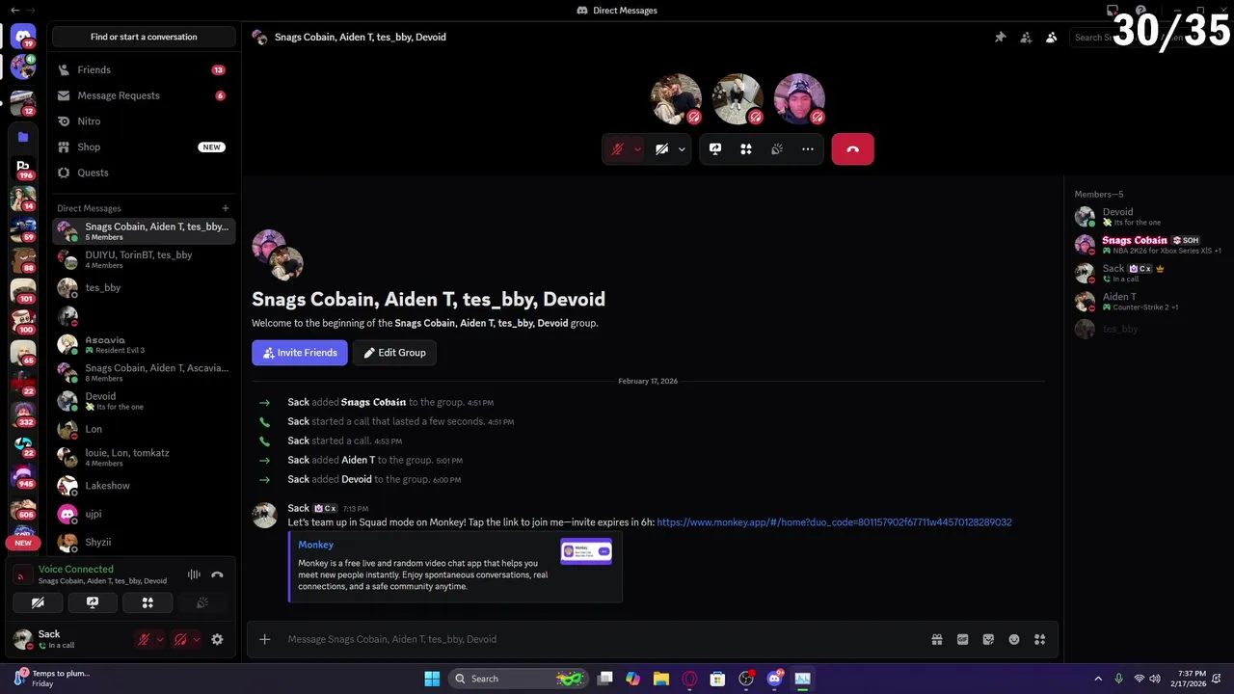The image size is (1234, 694).
Task: Unmute microphone in Sack user panel
Action: coord(144,639)
